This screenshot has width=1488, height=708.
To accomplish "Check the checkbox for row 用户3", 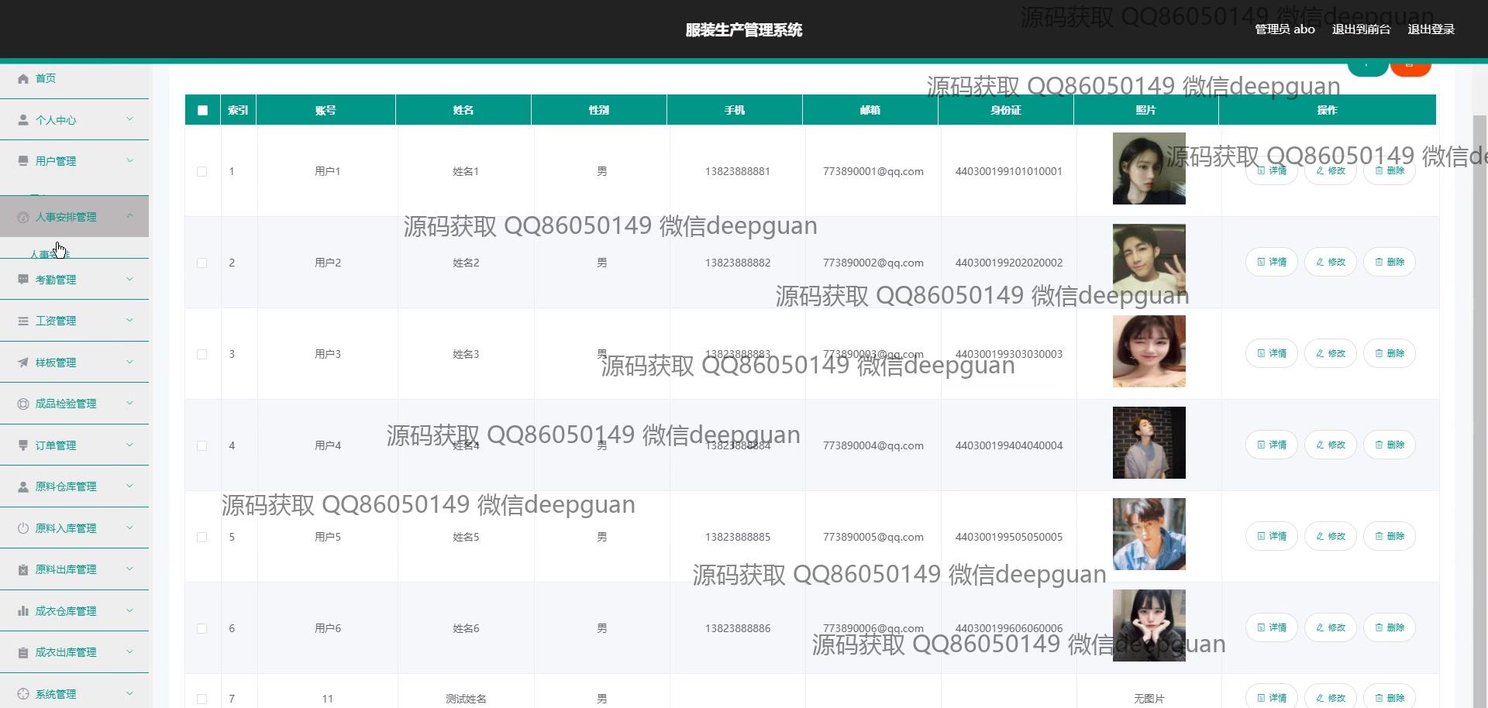I will pyautogui.click(x=202, y=354).
